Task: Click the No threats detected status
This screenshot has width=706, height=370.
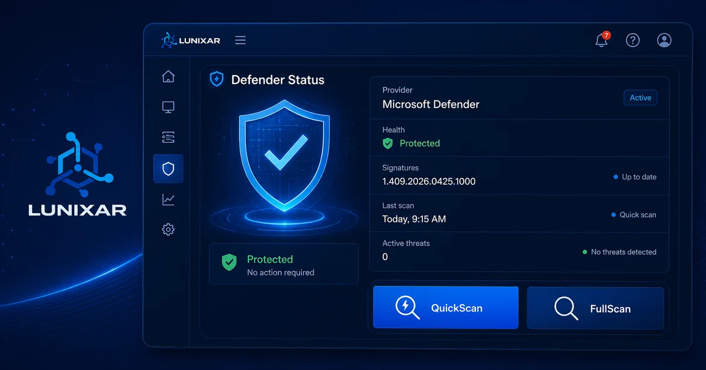Action: click(x=619, y=252)
